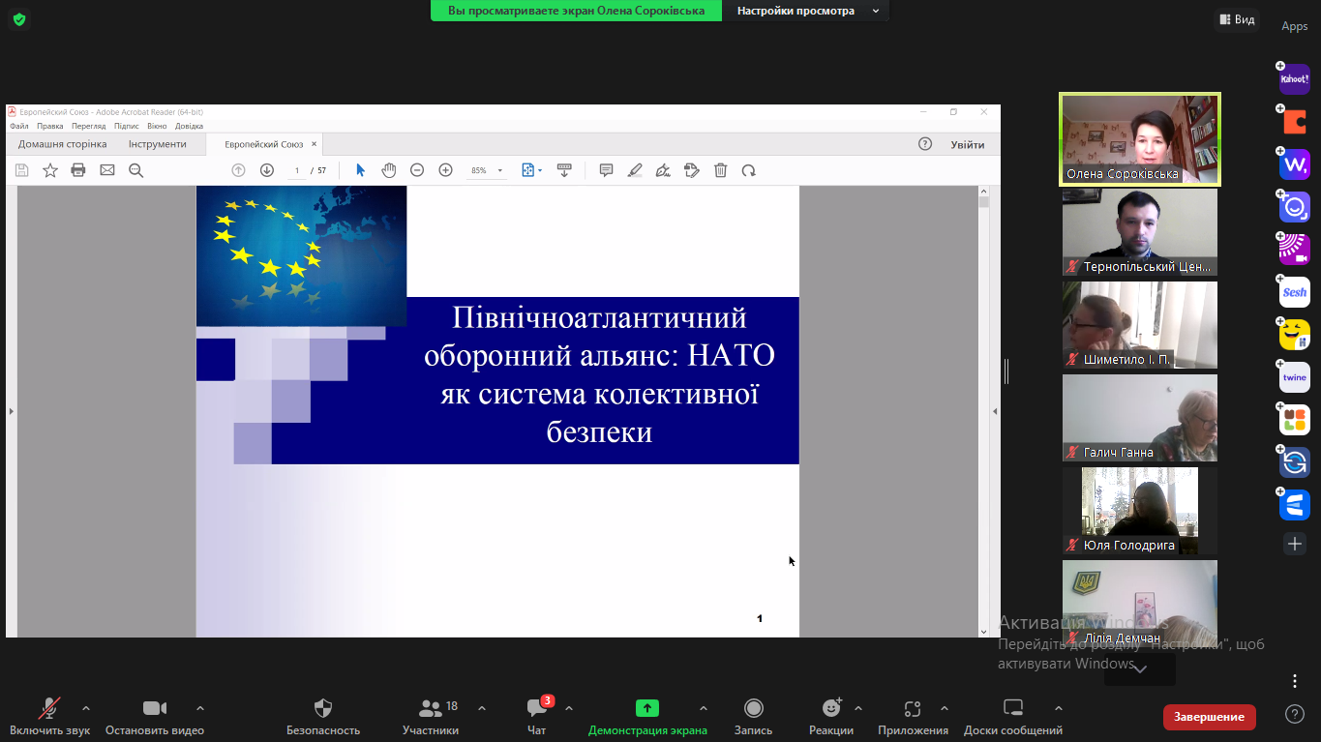The image size is (1321, 742).
Task: Unmute microphone with Включить звук
Action: click(x=50, y=717)
